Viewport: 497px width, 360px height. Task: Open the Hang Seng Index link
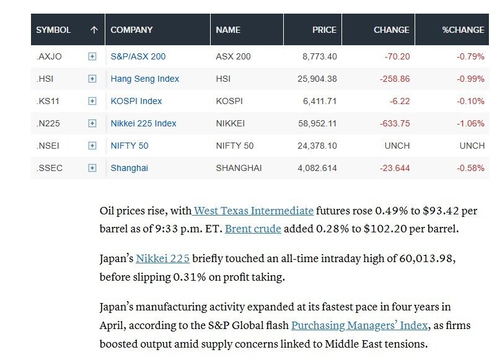(x=145, y=79)
